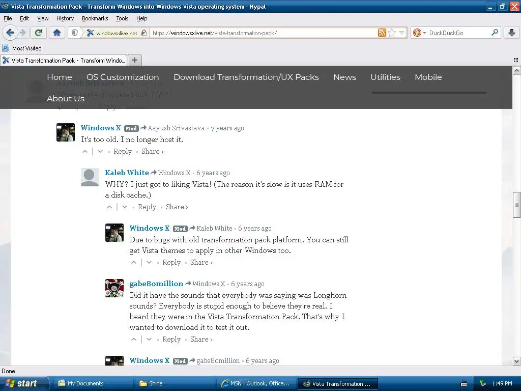Image resolution: width=521 pixels, height=391 pixels.
Task: Click the search magnifier icon
Action: click(x=495, y=33)
